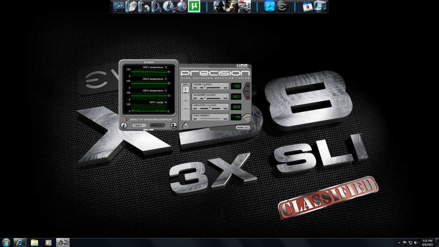The width and height of the screenshot is (439, 247).
Task: Launch Just Cause 2 from dock
Action: coord(244,6)
